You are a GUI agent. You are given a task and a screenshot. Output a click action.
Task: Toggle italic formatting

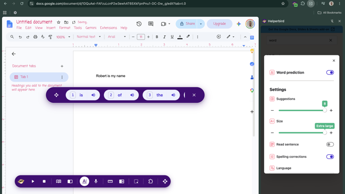164,37
